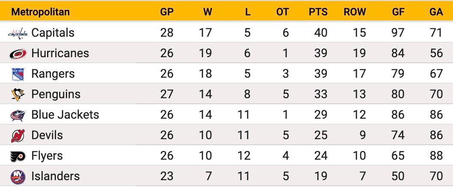
Task: Click the Metropolitan division header
Action: point(41,12)
